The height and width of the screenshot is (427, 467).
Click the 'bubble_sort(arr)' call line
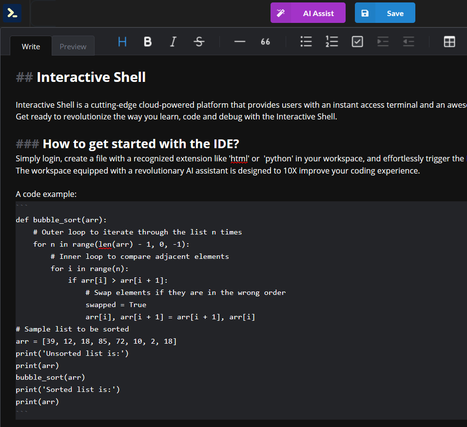(50, 378)
